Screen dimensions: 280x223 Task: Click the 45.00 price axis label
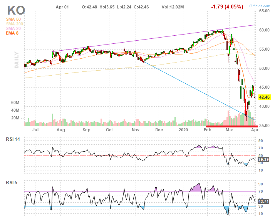264,87
